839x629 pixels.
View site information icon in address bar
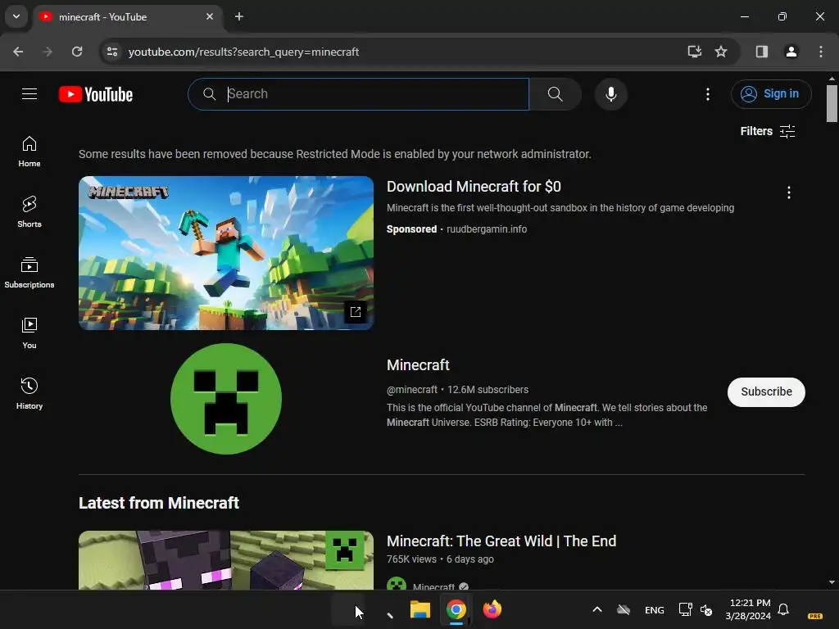pos(112,52)
